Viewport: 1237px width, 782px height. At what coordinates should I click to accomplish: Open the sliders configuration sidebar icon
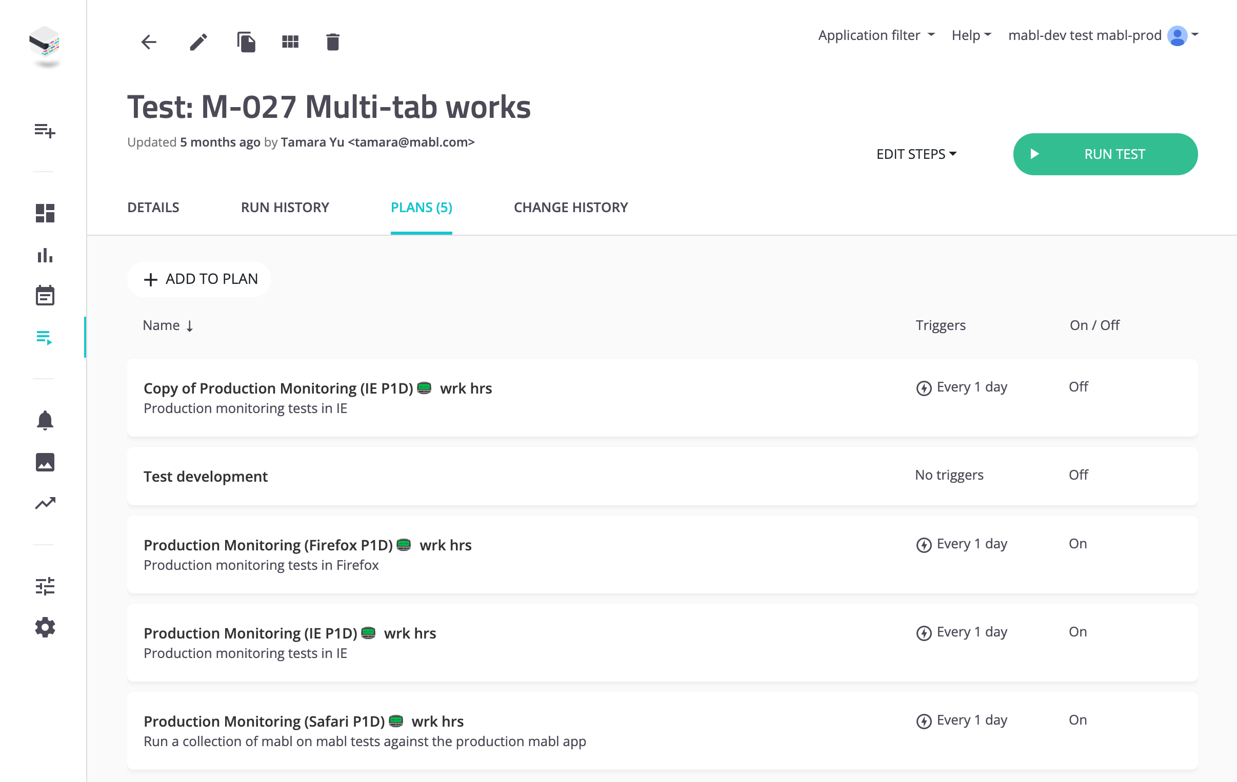(x=45, y=586)
